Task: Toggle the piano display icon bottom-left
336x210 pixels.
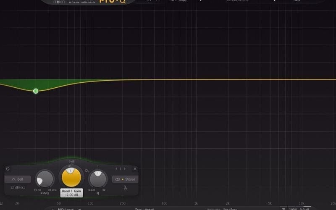Action: 2,203
